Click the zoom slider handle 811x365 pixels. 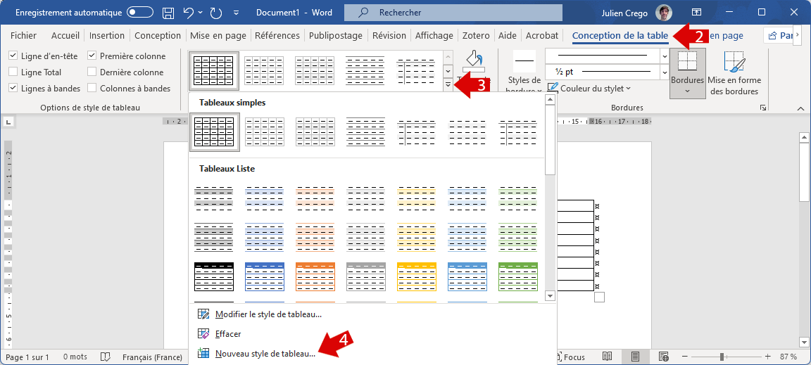tap(722, 357)
